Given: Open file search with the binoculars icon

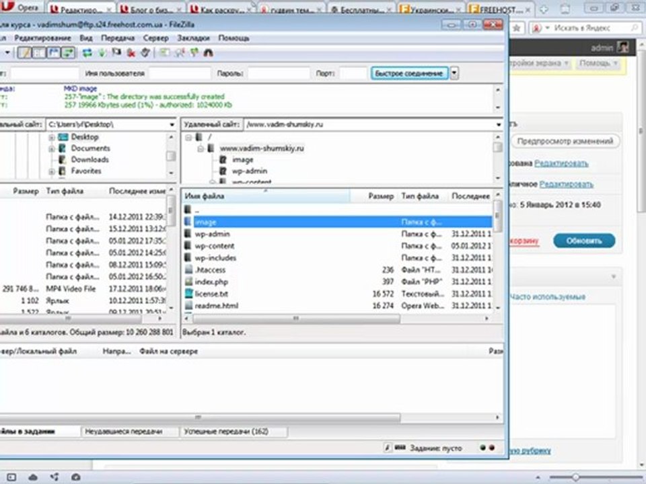Looking at the screenshot, I should pyautogui.click(x=208, y=52).
